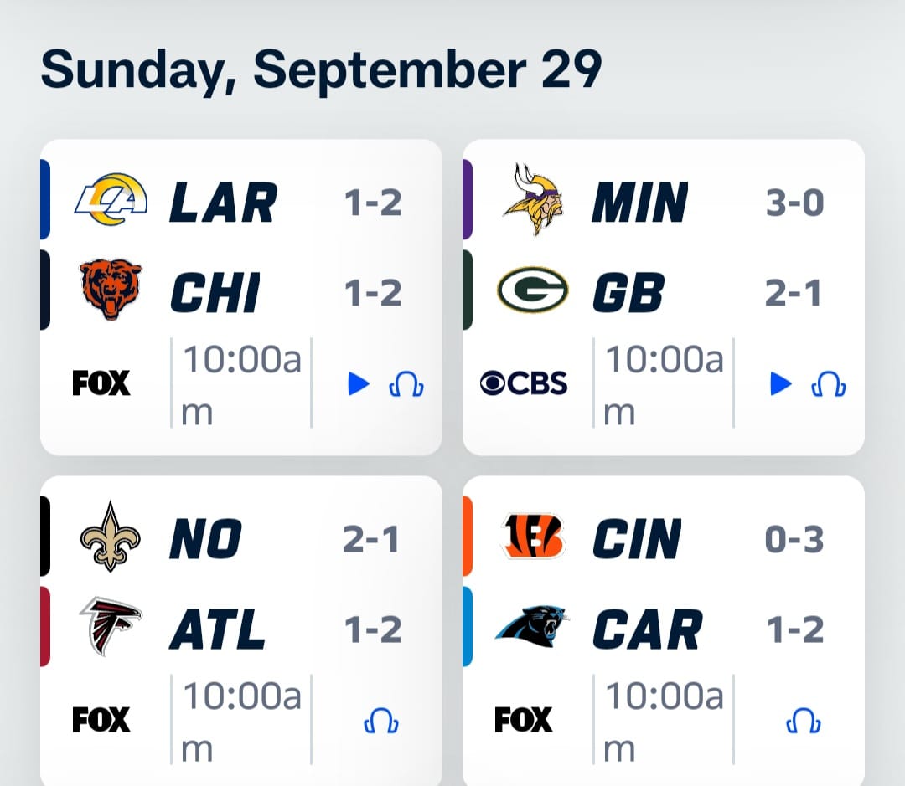Screen dimensions: 905x786
Task: Select the CBS network logo
Action: (x=524, y=383)
